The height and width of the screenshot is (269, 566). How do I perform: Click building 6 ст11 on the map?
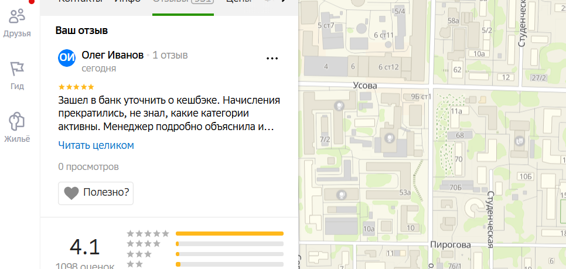(383, 35)
